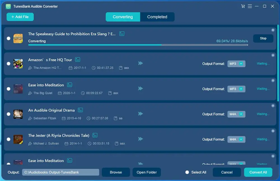The width and height of the screenshot is (280, 181).
Task: Click the 'Waiting...' status for Amazon's Free HQ Tour
Action: [263, 63]
